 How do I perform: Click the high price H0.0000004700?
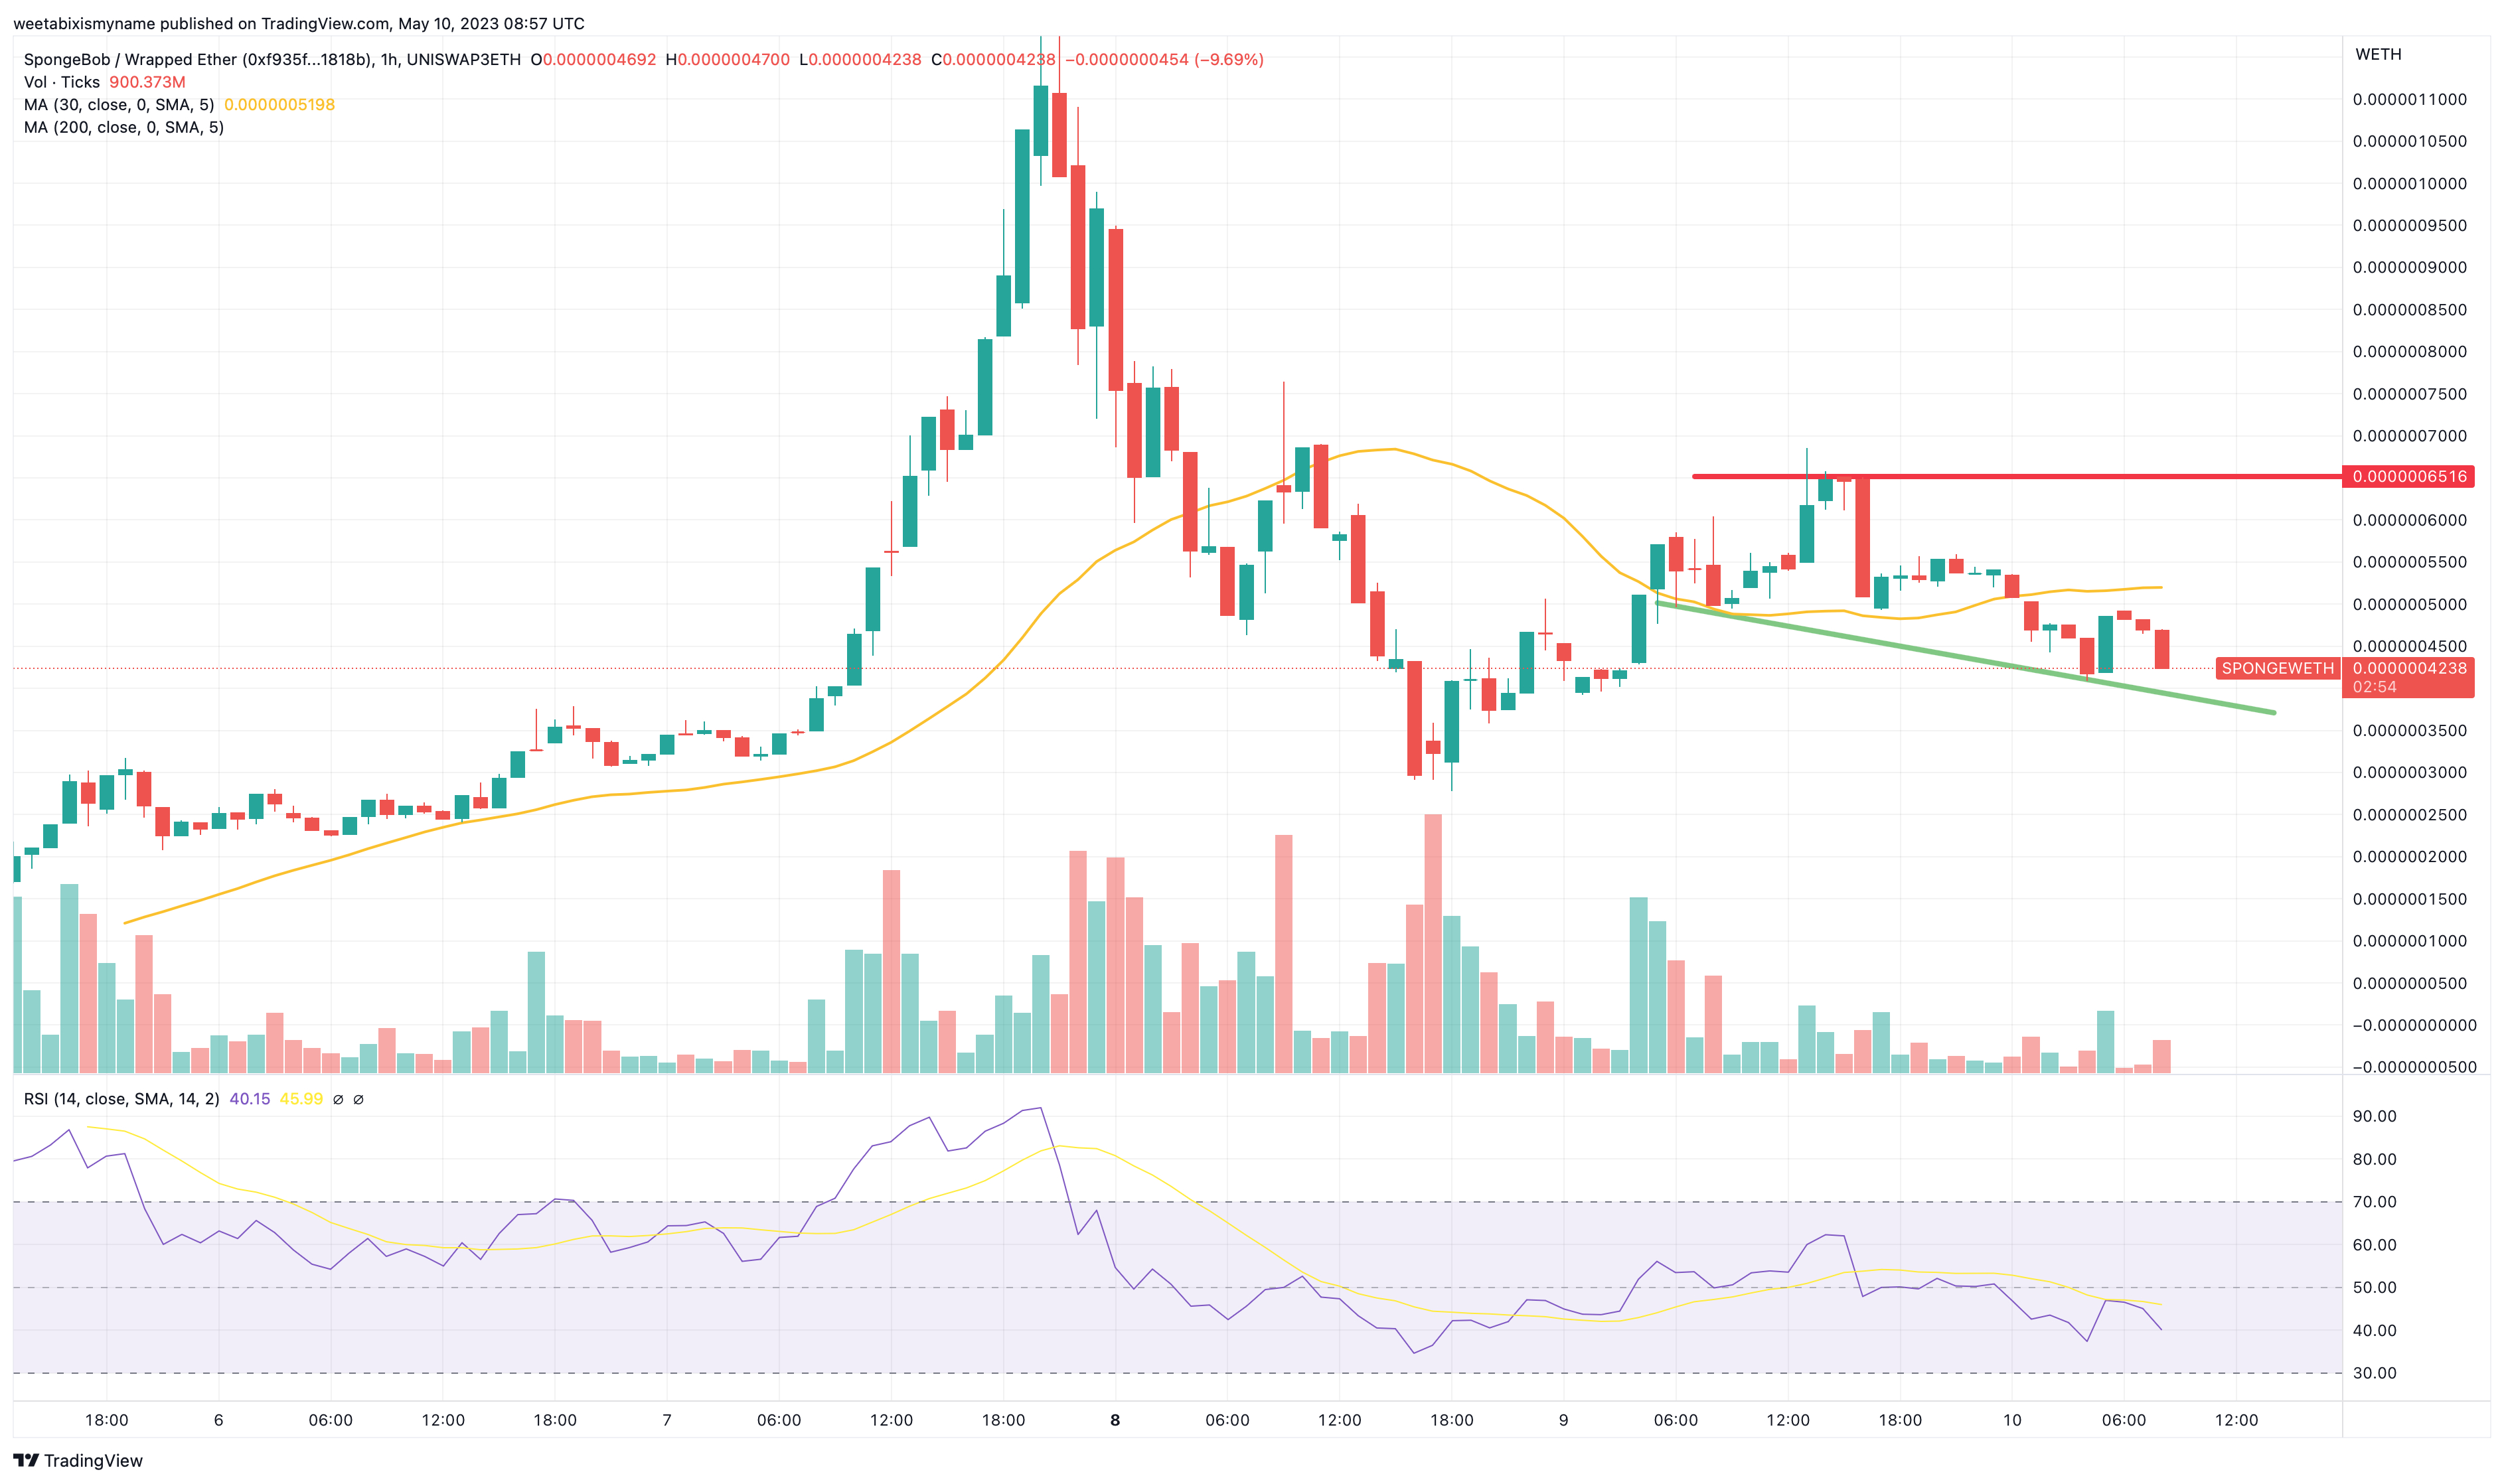tap(728, 59)
